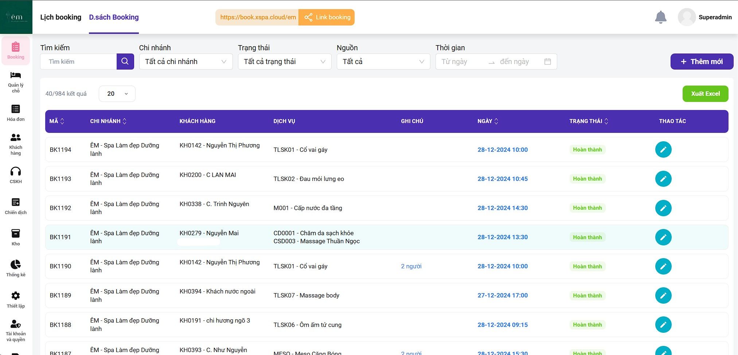Viewport: 738px width, 355px height.
Task: Click booking code BK1194
Action: click(60, 150)
